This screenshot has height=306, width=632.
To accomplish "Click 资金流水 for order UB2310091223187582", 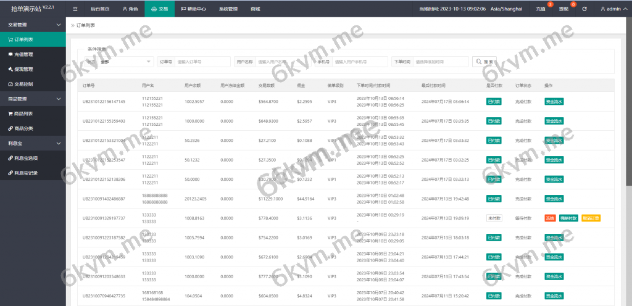I will coord(554,238).
